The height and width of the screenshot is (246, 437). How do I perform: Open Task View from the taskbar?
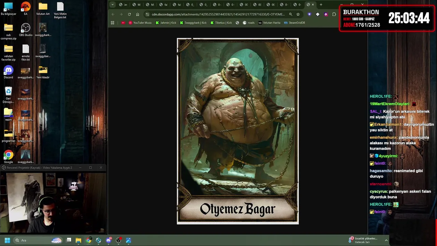[69, 240]
